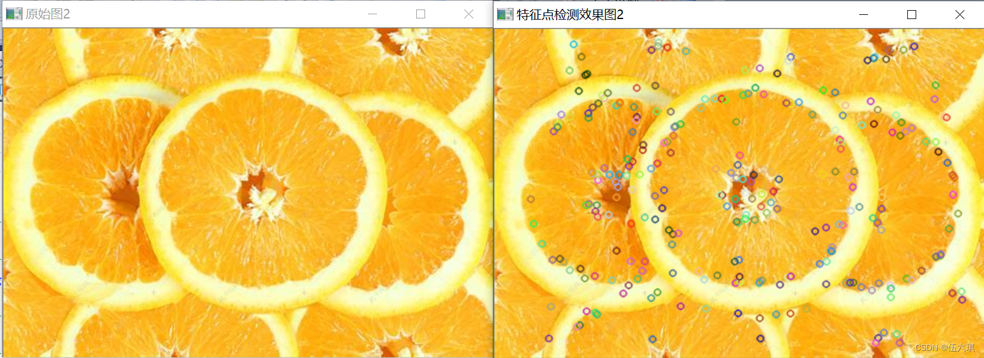Maximize the 特征点检测效果图2 window

point(911,14)
